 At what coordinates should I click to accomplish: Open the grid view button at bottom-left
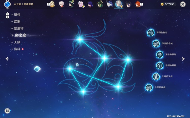point(7,111)
